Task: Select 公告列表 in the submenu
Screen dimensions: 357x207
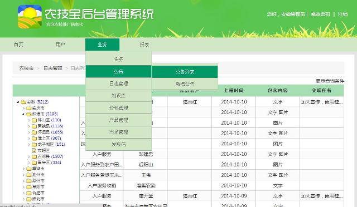Action: (x=185, y=72)
